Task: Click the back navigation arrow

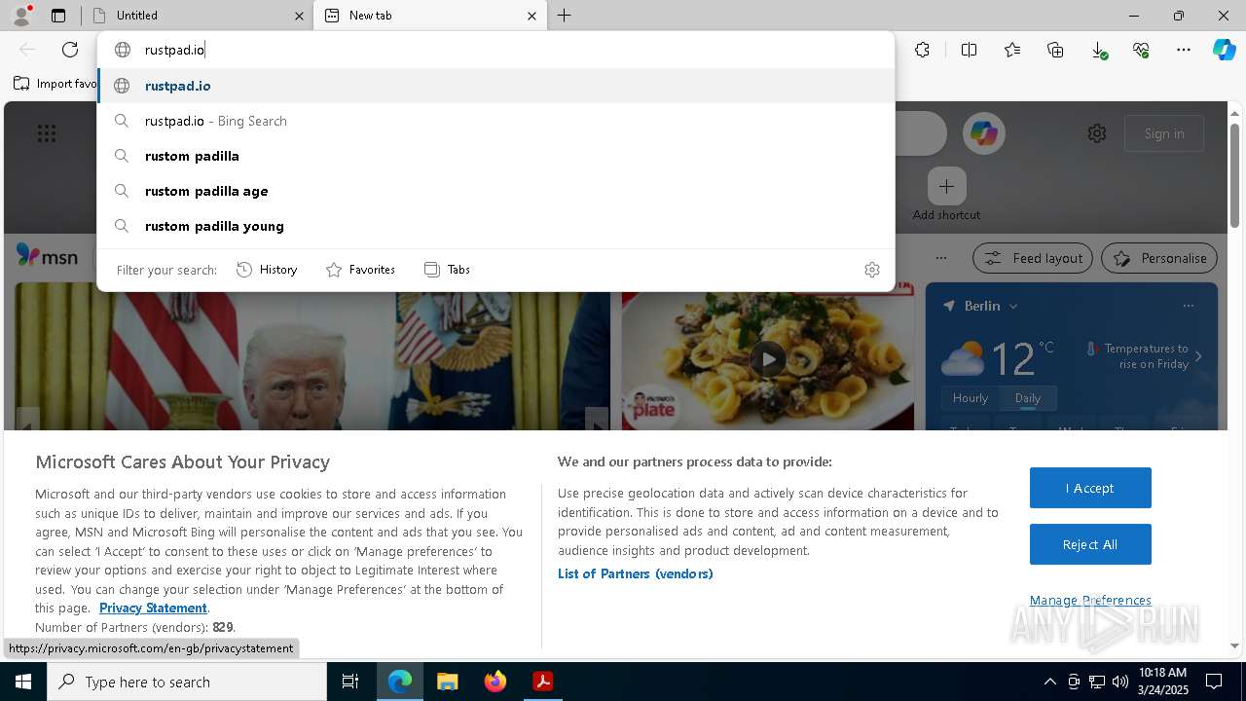Action: (27, 50)
